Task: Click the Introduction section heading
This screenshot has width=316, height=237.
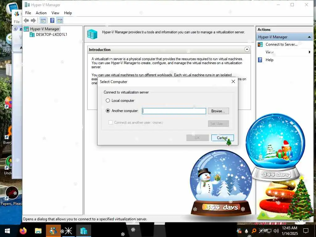Action: [100, 50]
